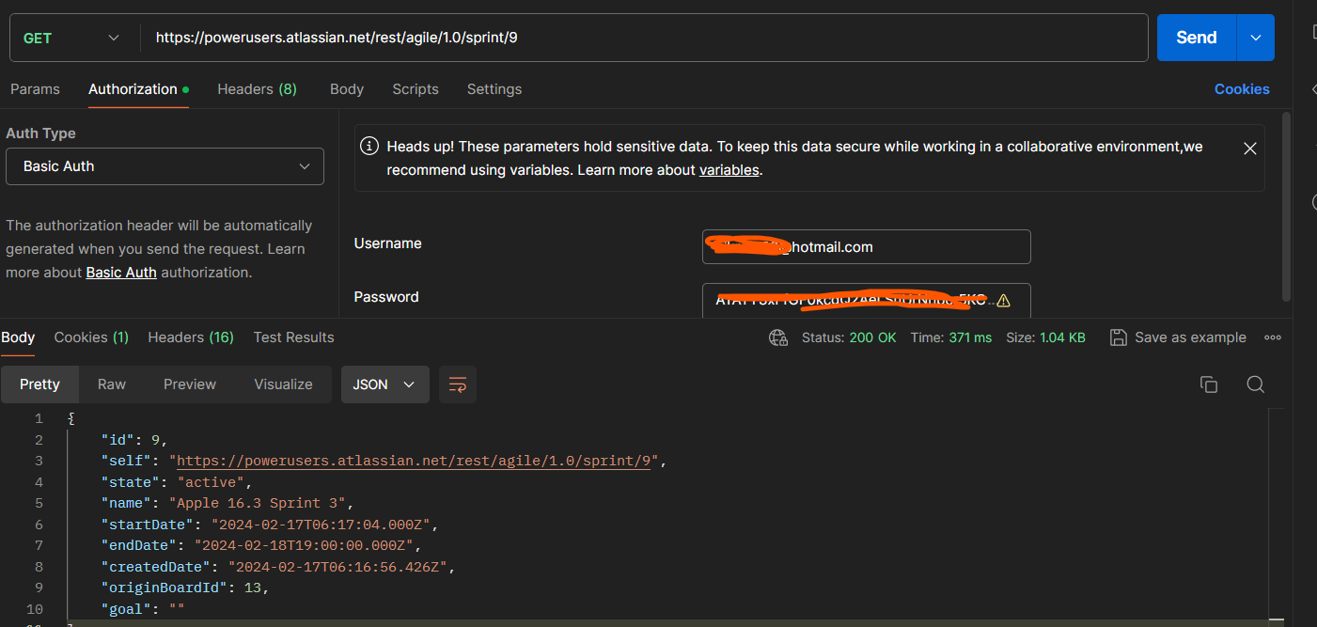Click the startDate value 2024-02-17T06:17:04.000Z
1317x627 pixels.
pos(321,525)
